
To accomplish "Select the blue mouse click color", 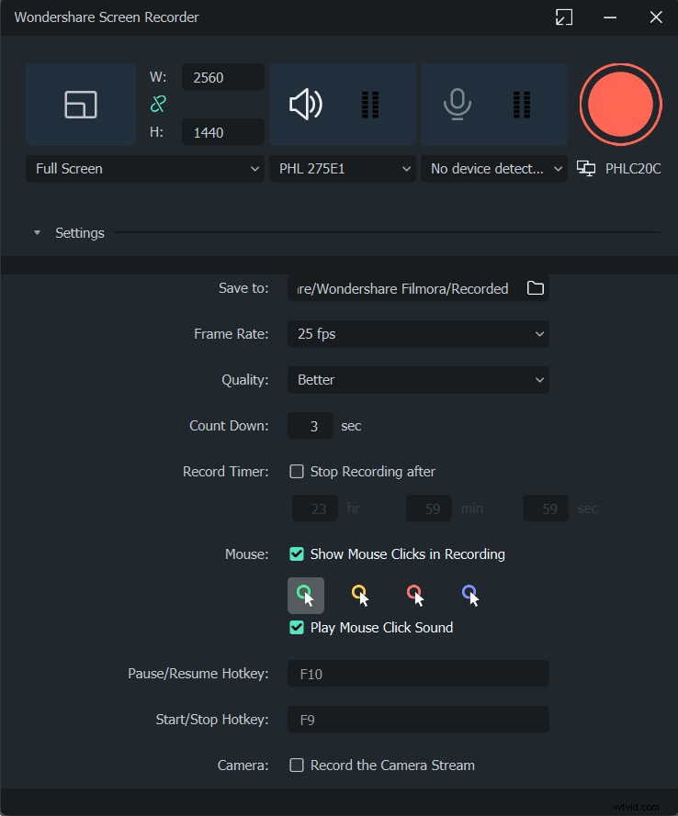I will [470, 596].
